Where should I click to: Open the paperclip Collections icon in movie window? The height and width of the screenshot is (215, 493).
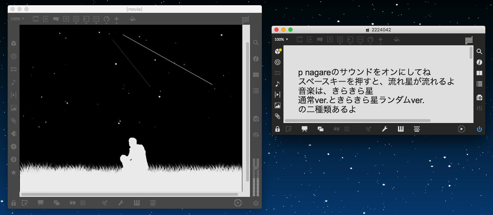coord(14,121)
